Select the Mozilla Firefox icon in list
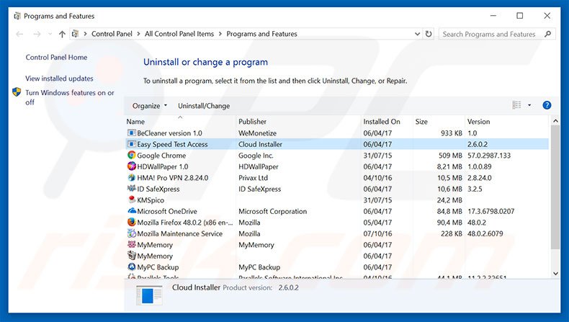 click(132, 223)
